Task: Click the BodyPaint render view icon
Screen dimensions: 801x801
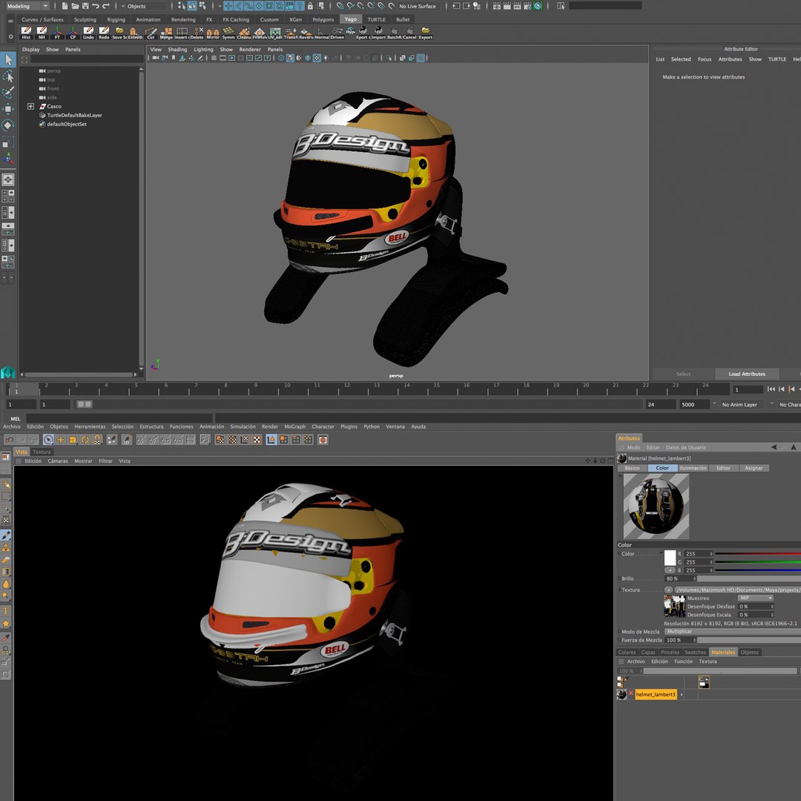Action: (x=323, y=440)
